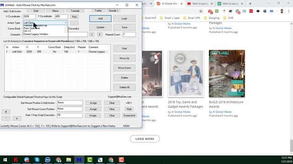Click the top Start toolbar button

[x=36, y=11]
